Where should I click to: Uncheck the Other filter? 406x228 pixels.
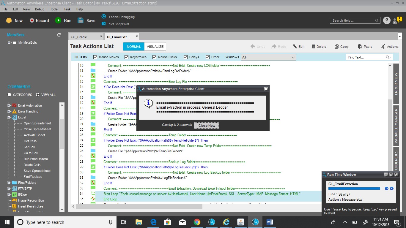pos(208,57)
